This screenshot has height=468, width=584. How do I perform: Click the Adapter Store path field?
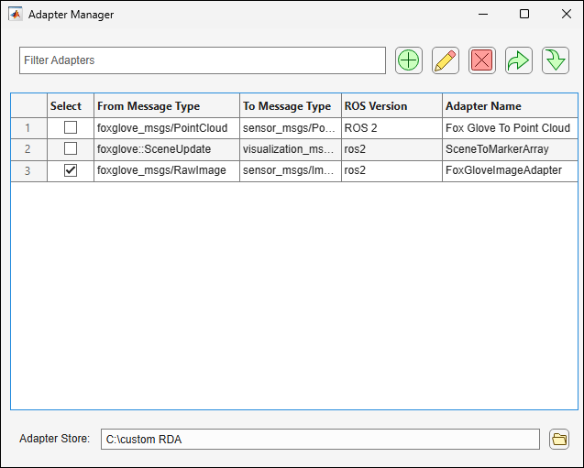[x=320, y=439]
